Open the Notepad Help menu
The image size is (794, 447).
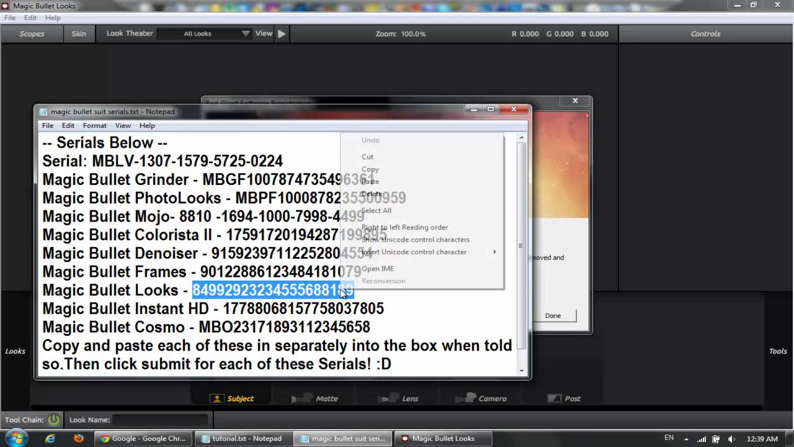[x=147, y=125]
